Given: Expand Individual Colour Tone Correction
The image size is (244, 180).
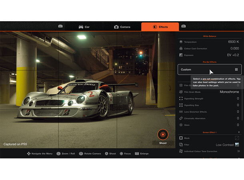Looking at the screenshot, I should [238, 151].
